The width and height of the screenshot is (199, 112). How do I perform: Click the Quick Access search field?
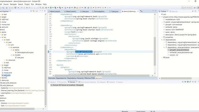187,7
